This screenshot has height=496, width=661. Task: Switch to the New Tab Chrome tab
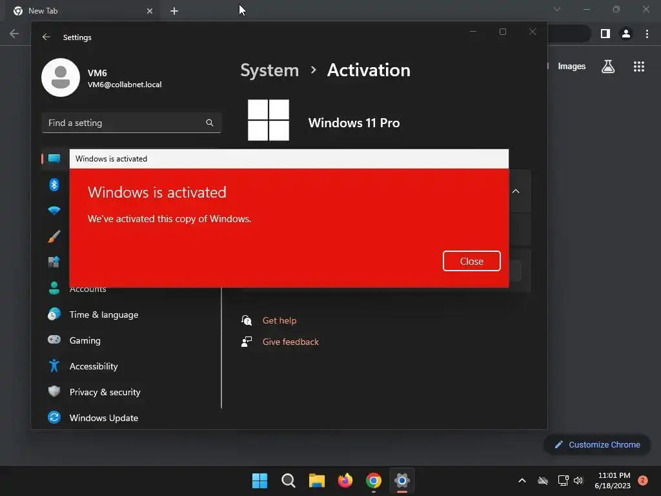click(x=82, y=11)
